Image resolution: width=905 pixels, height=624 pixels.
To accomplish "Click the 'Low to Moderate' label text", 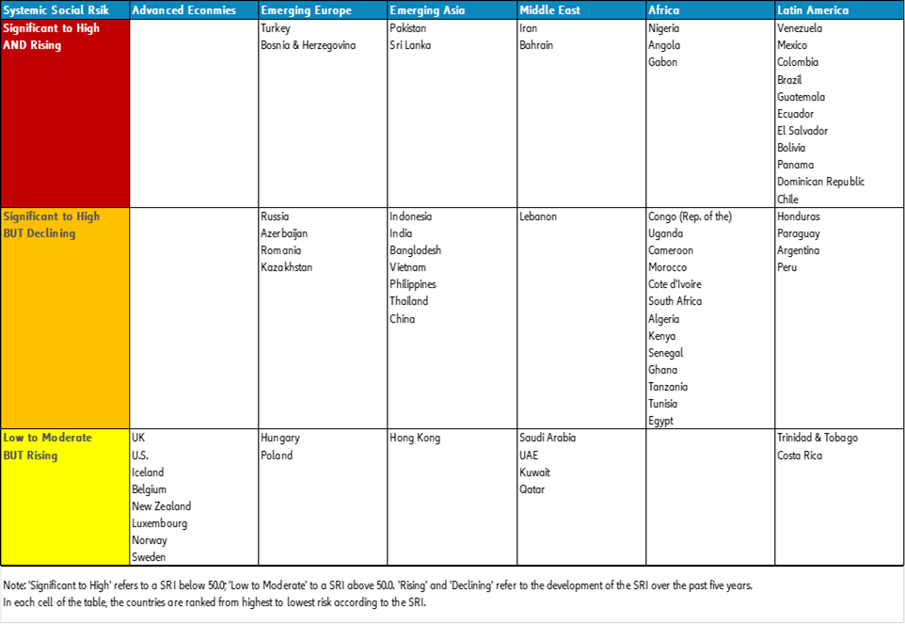I will [47, 438].
